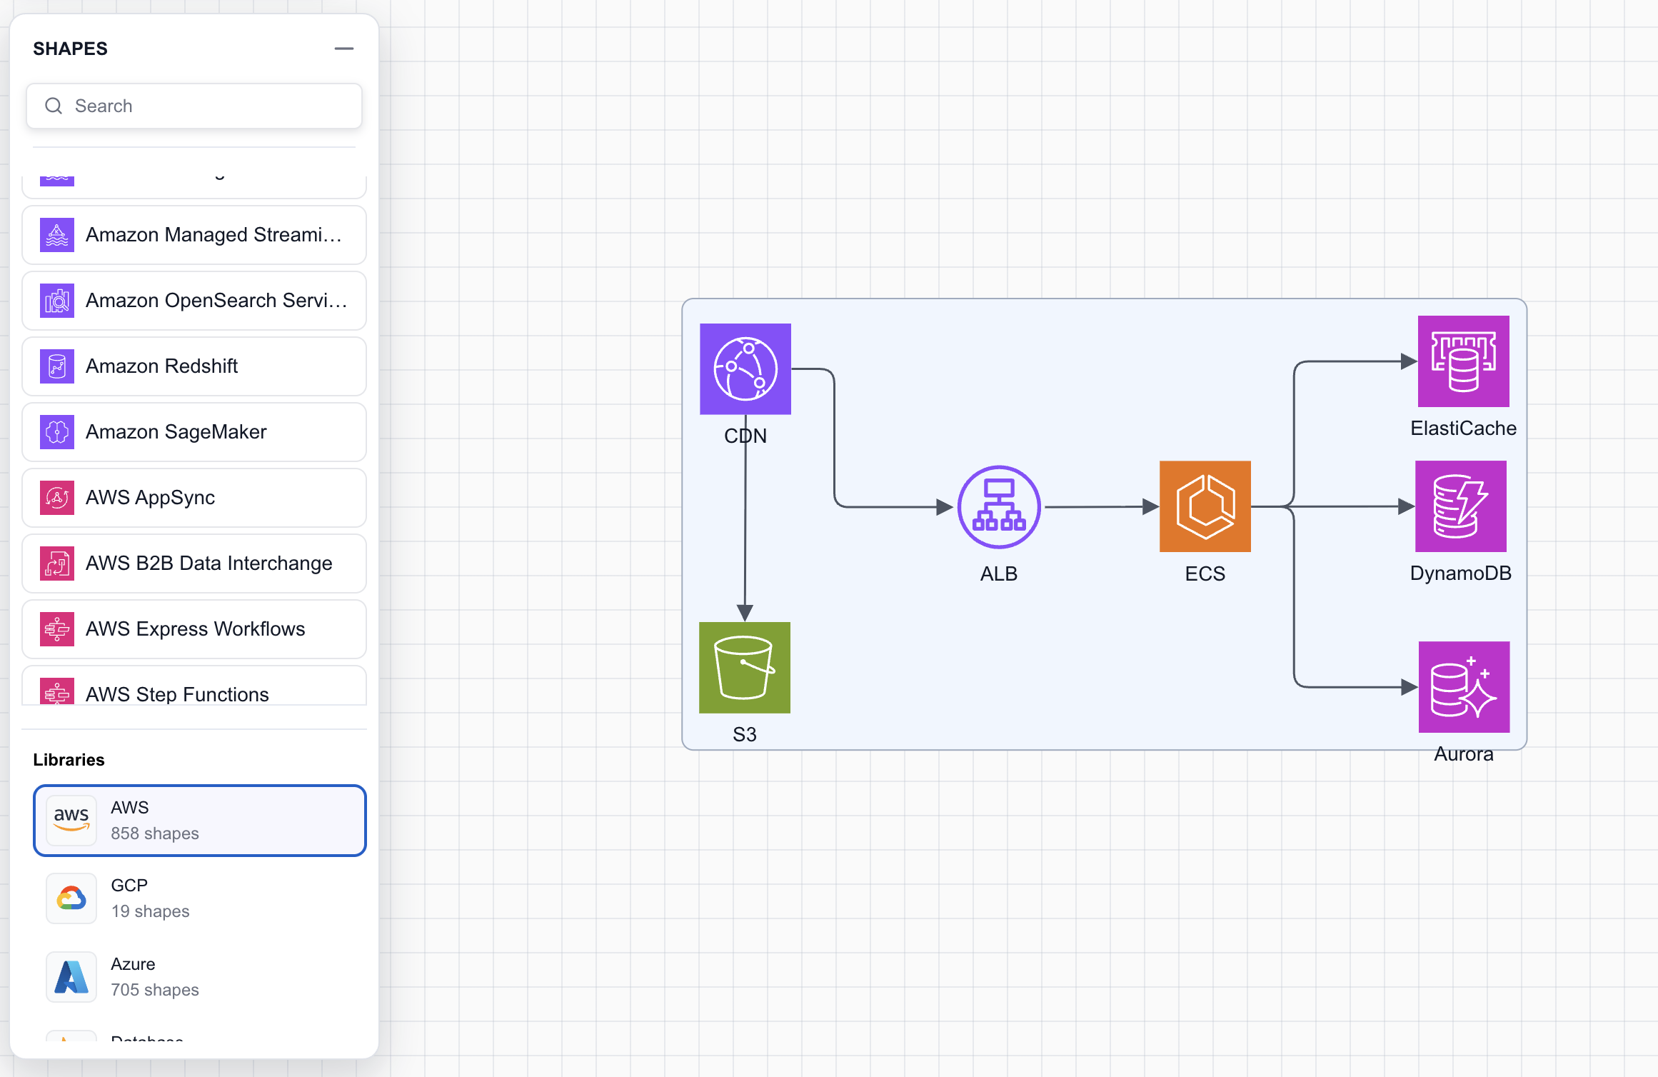The width and height of the screenshot is (1658, 1077).
Task: Switch to the GCP library
Action: [x=200, y=898]
